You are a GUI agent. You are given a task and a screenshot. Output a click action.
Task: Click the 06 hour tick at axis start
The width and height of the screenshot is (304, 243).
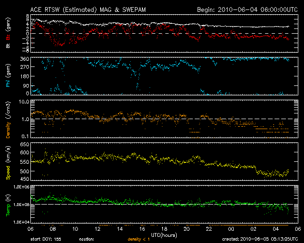tap(30, 229)
